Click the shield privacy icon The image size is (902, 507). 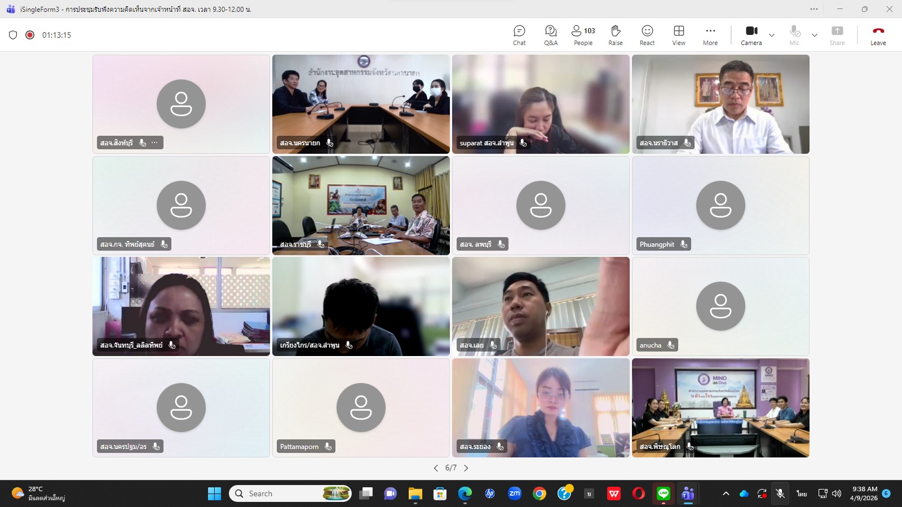tap(13, 35)
